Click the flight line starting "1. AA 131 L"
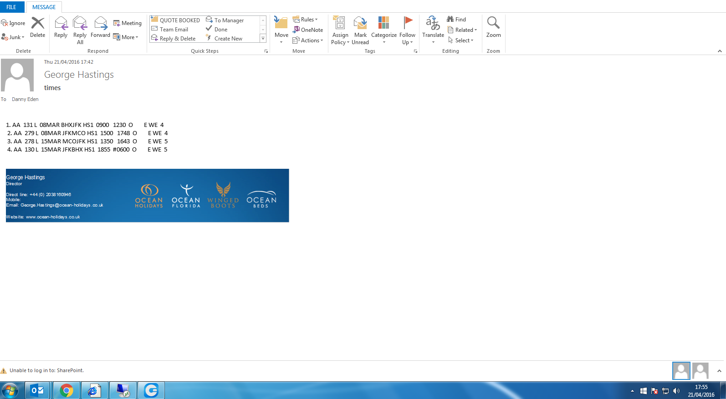 pos(85,125)
